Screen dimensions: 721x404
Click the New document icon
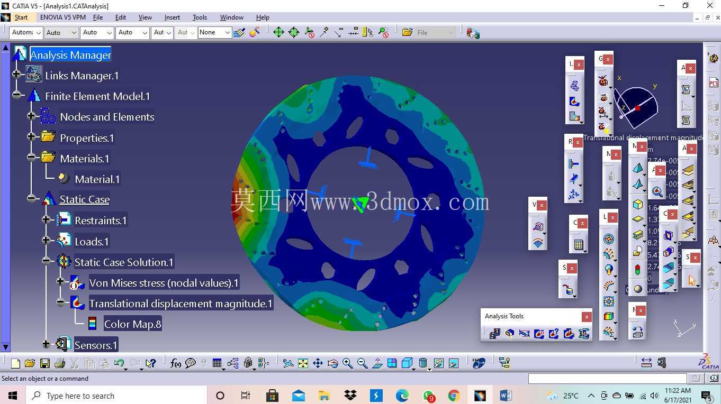coord(15,363)
